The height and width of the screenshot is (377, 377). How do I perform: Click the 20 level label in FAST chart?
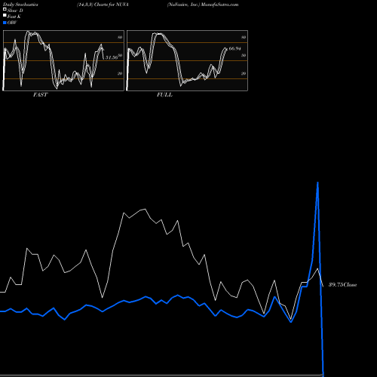pos(120,73)
